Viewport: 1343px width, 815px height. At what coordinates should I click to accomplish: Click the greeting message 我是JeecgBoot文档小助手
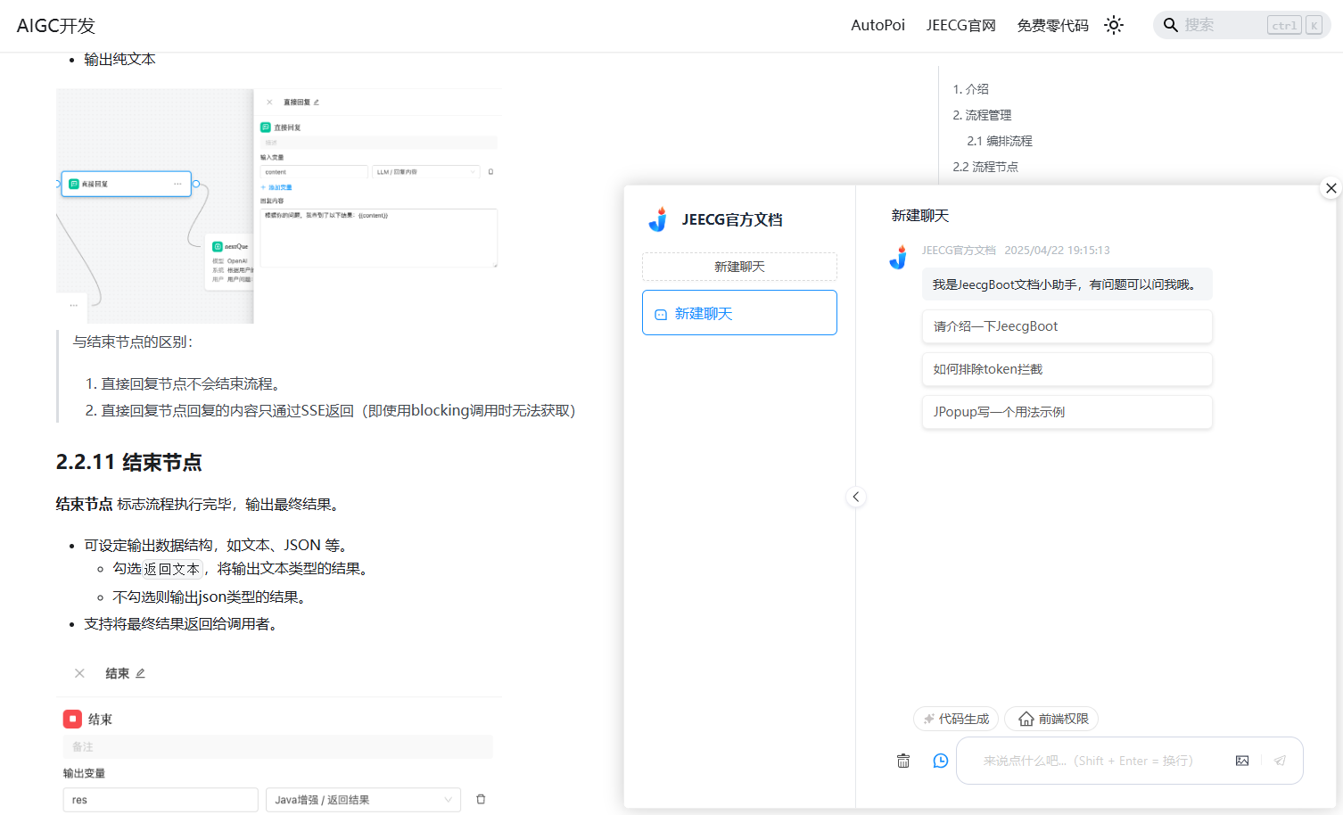pos(1067,284)
